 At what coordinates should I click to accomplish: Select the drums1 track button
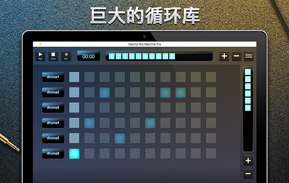(x=53, y=77)
